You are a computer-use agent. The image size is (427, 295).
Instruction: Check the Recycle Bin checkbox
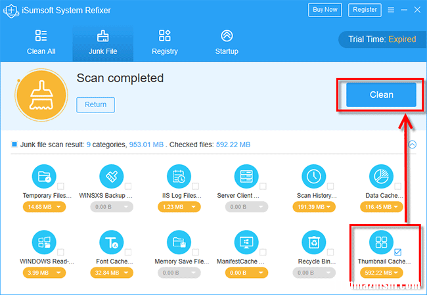[330, 252]
